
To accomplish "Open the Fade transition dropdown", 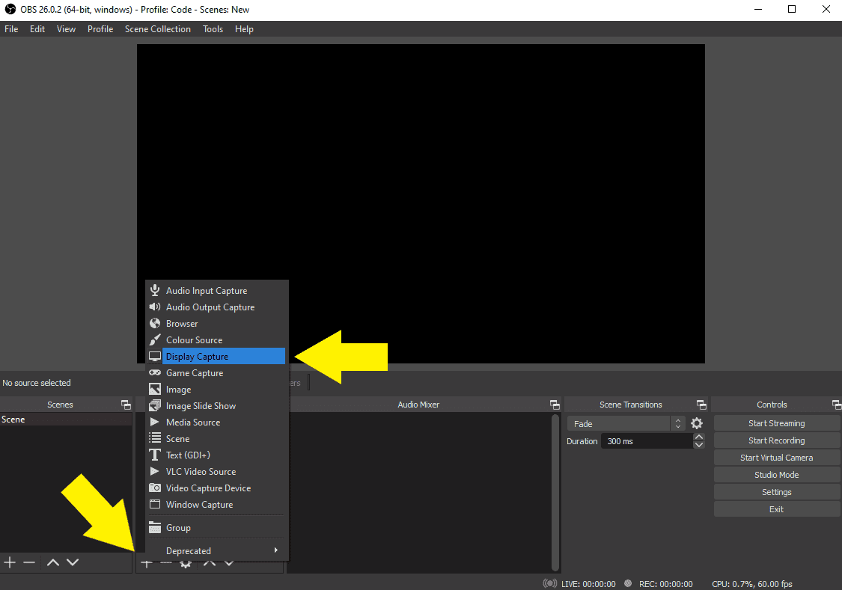I will [626, 423].
